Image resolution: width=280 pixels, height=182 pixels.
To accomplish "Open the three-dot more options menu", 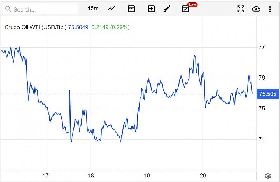I will coord(270,9).
